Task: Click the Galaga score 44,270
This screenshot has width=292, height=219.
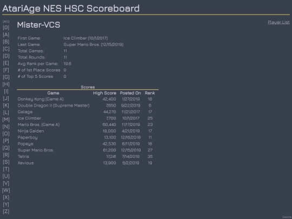Action: pos(109,112)
